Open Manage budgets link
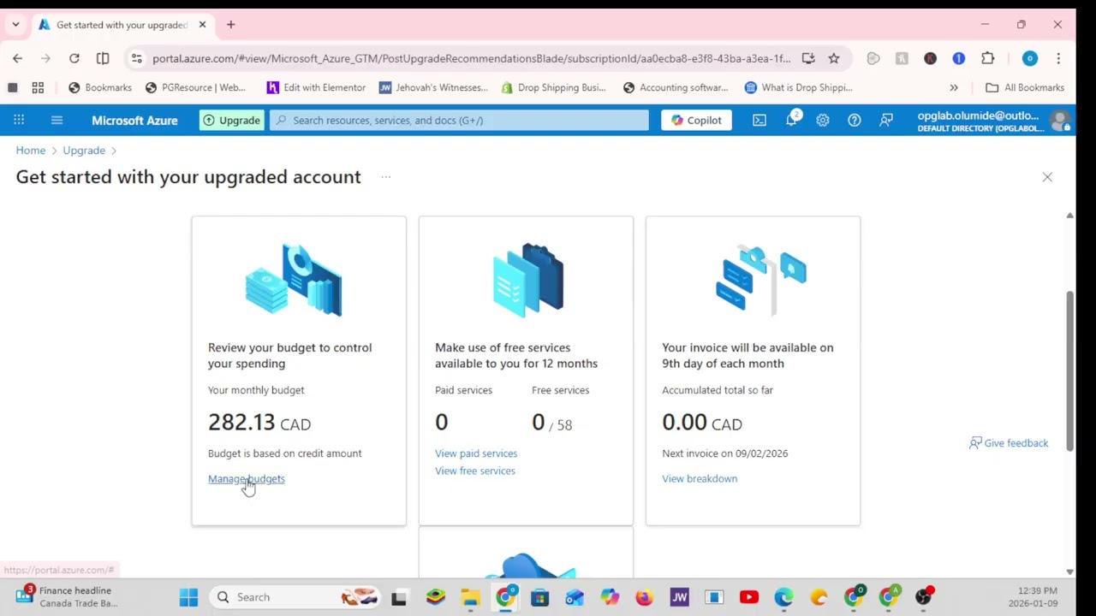 (x=247, y=478)
